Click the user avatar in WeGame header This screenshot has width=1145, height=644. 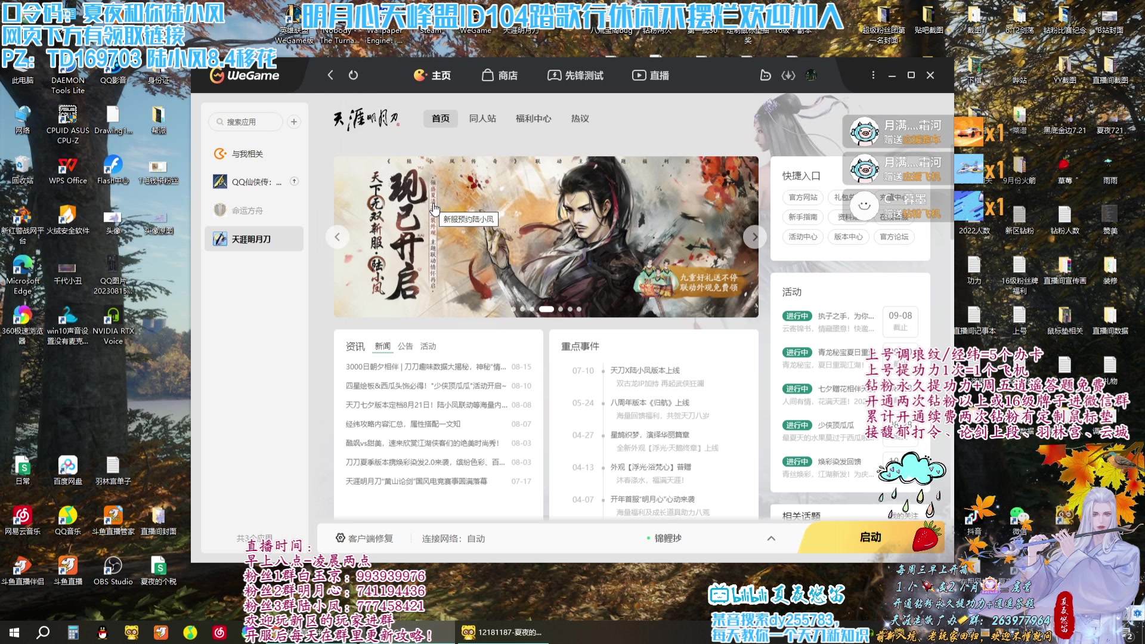[x=811, y=75]
